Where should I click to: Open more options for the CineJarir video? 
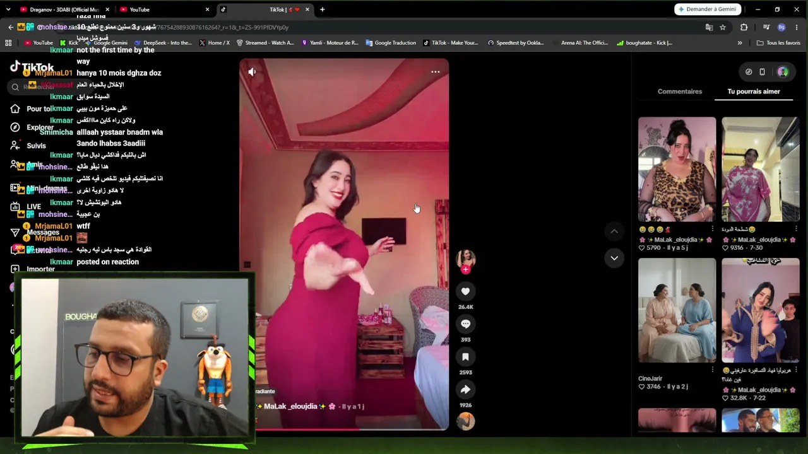[713, 370]
